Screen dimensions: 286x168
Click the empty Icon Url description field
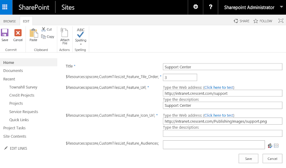point(223,133)
